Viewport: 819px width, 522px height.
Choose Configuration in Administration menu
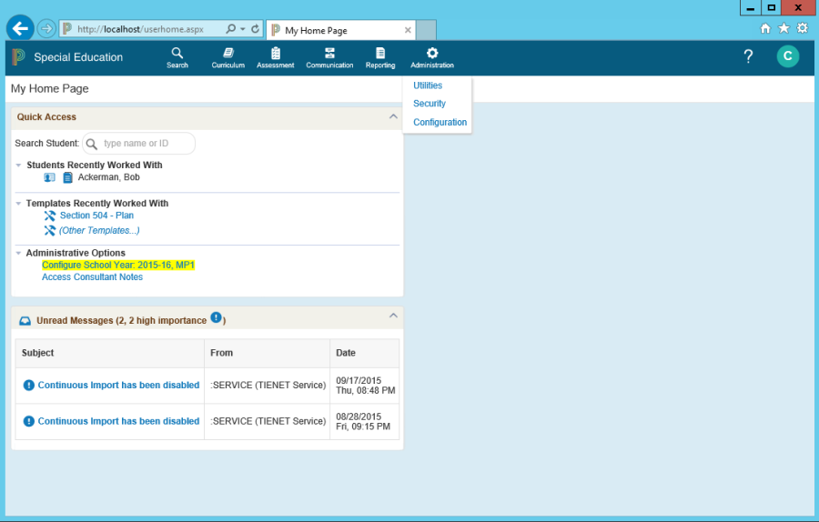(440, 122)
